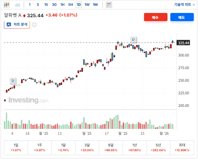Select the candlestick chart type icon
Image resolution: width=198 pixels, height=159 pixels.
(7, 5)
